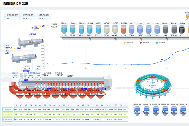The height and width of the screenshot is (126, 189).
Task: Select the 风箱温度 row header
Action: [7, 109]
